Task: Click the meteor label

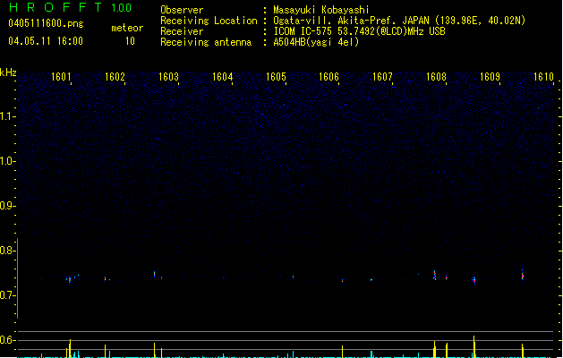Action: coord(127,28)
